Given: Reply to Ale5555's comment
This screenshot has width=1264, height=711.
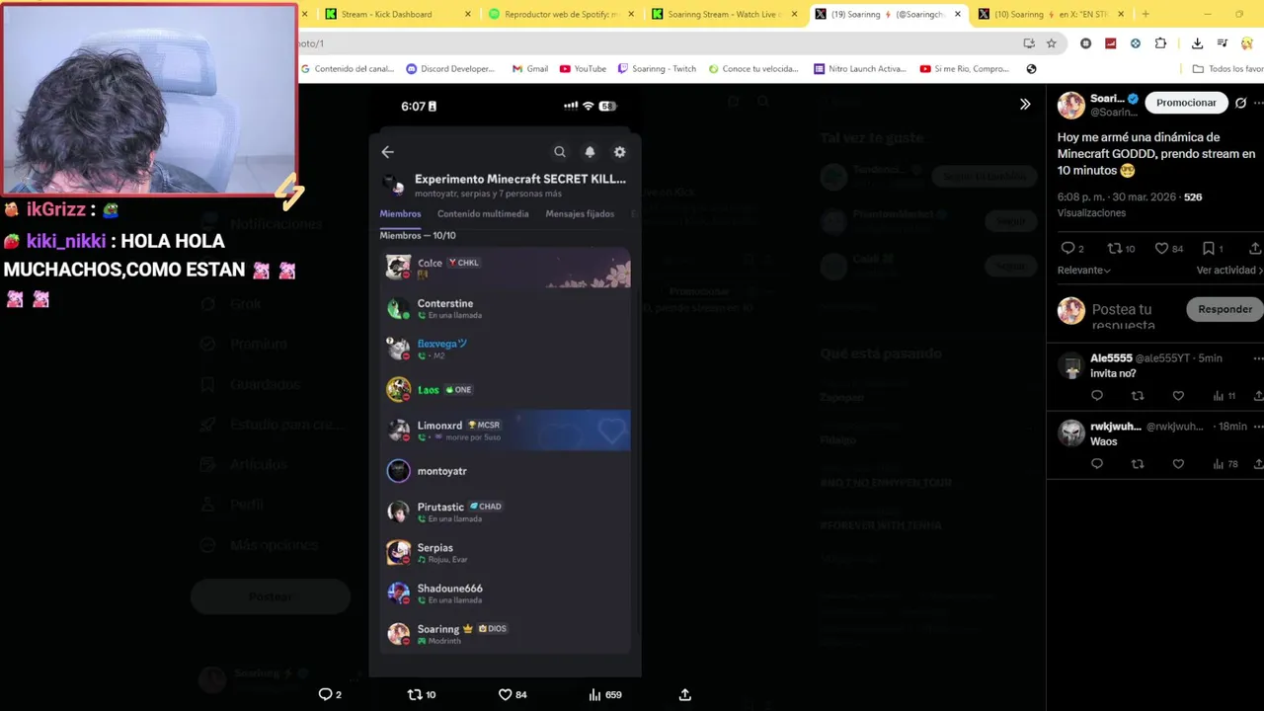Looking at the screenshot, I should [1097, 396].
